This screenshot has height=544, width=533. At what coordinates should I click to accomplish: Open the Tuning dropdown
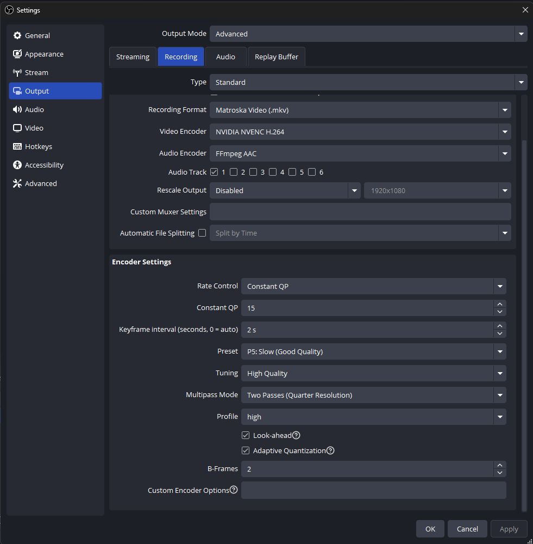[374, 373]
